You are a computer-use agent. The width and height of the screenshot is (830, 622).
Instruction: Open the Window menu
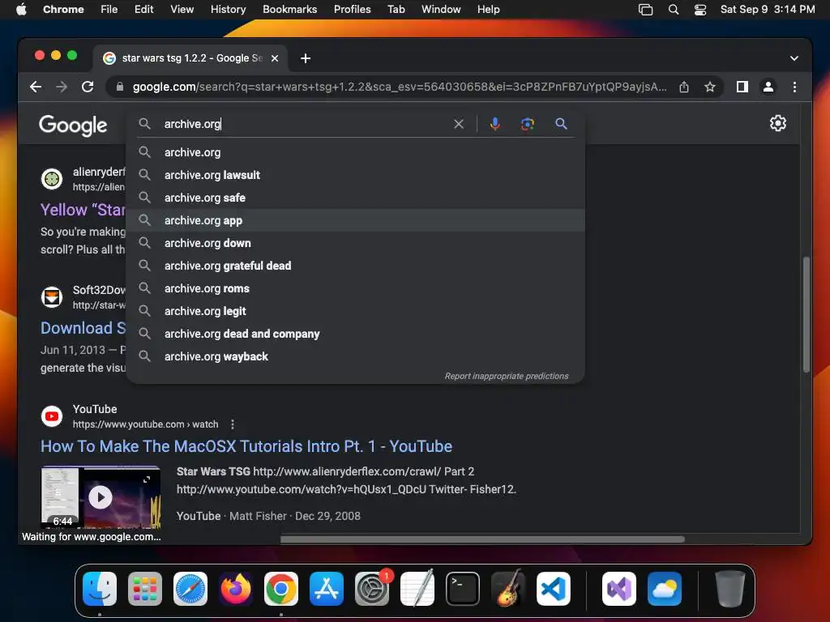coord(441,10)
